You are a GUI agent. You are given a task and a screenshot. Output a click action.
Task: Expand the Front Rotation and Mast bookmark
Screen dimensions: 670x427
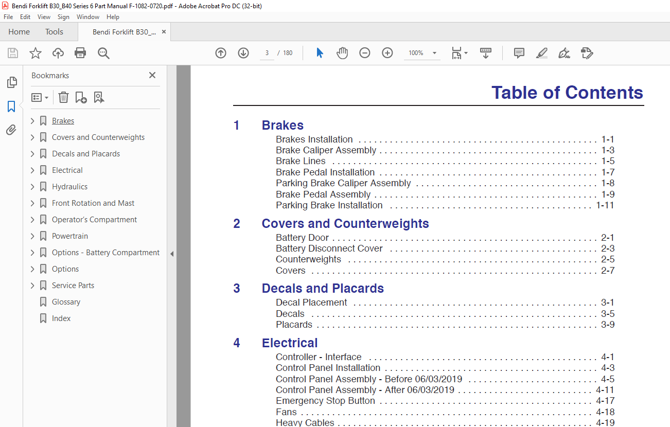pyautogui.click(x=32, y=203)
